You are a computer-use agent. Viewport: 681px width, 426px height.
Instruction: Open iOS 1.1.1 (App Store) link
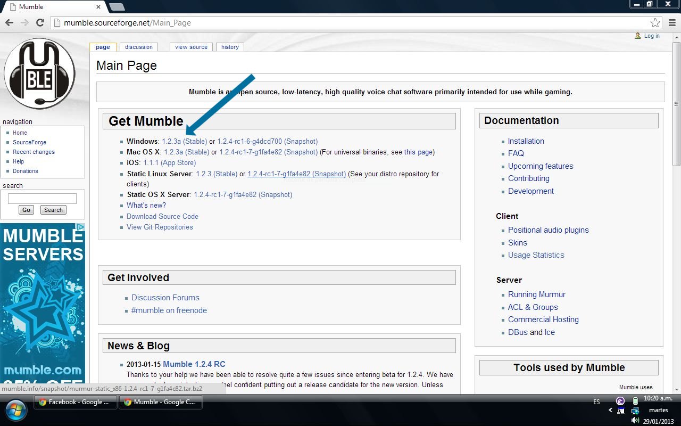pyautogui.click(x=169, y=162)
